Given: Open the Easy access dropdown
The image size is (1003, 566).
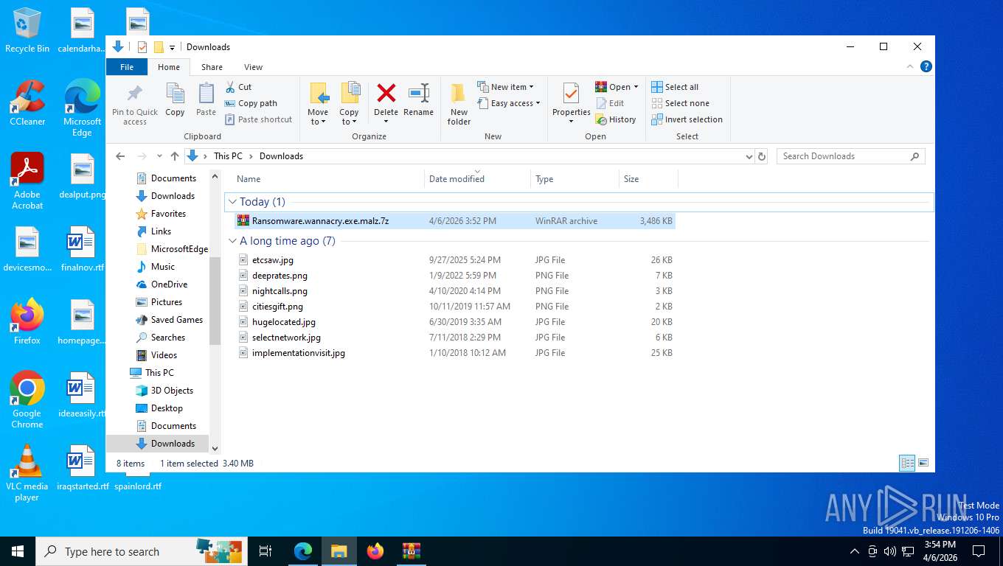Looking at the screenshot, I should (509, 103).
